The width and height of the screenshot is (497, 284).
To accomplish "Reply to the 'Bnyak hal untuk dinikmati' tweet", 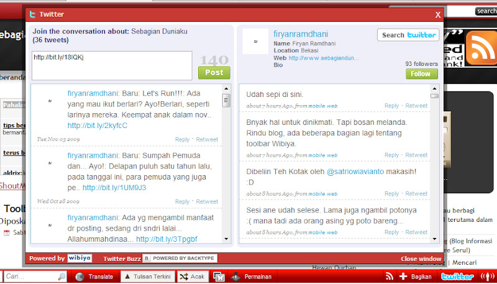I will [x=392, y=155].
